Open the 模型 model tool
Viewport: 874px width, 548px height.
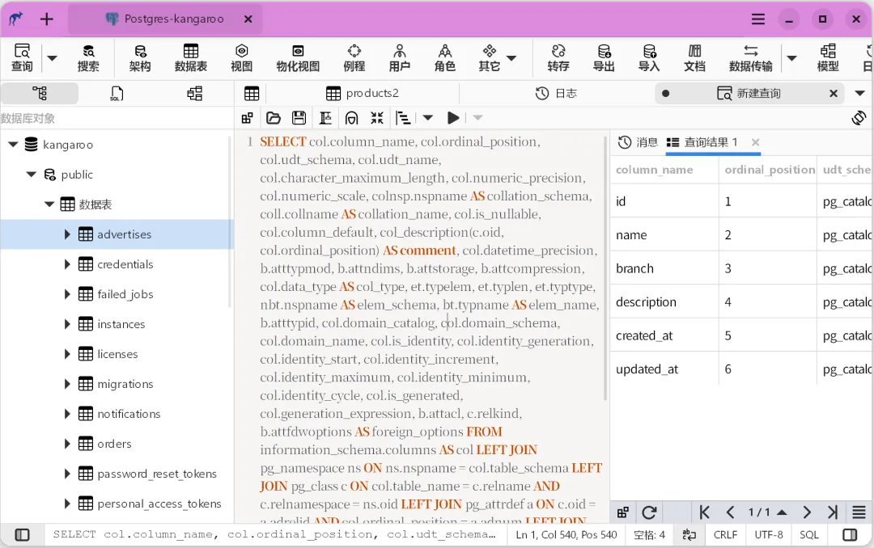[828, 57]
